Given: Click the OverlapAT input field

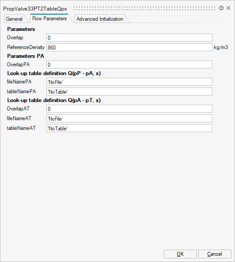Looking at the screenshot, I should 129,109.
